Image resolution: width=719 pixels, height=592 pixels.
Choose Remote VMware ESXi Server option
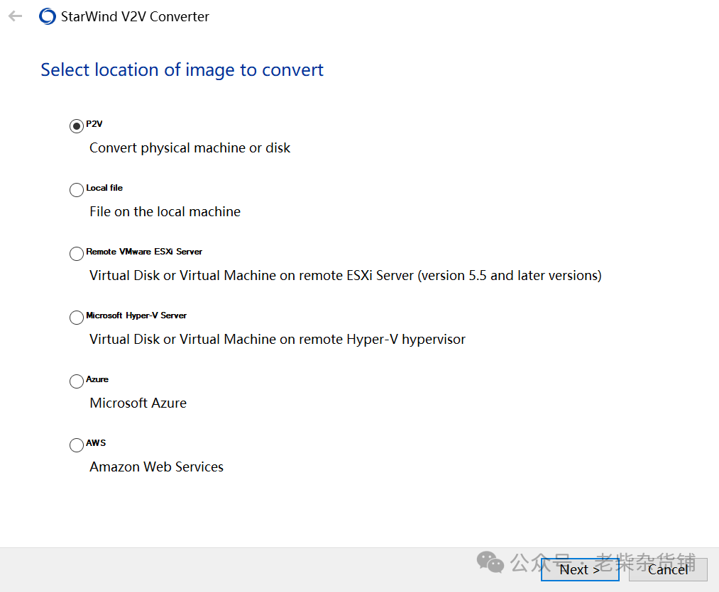pyautogui.click(x=77, y=253)
